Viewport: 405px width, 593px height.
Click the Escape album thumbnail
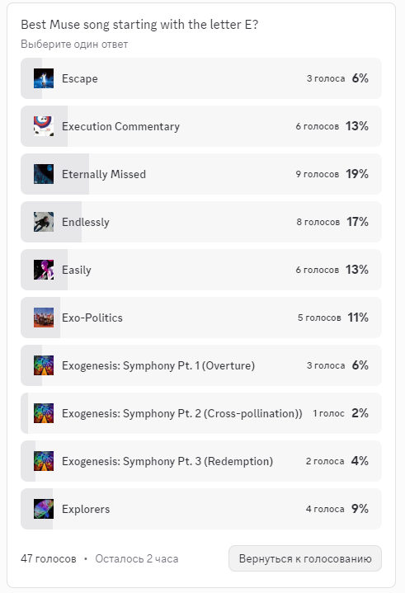pos(44,78)
